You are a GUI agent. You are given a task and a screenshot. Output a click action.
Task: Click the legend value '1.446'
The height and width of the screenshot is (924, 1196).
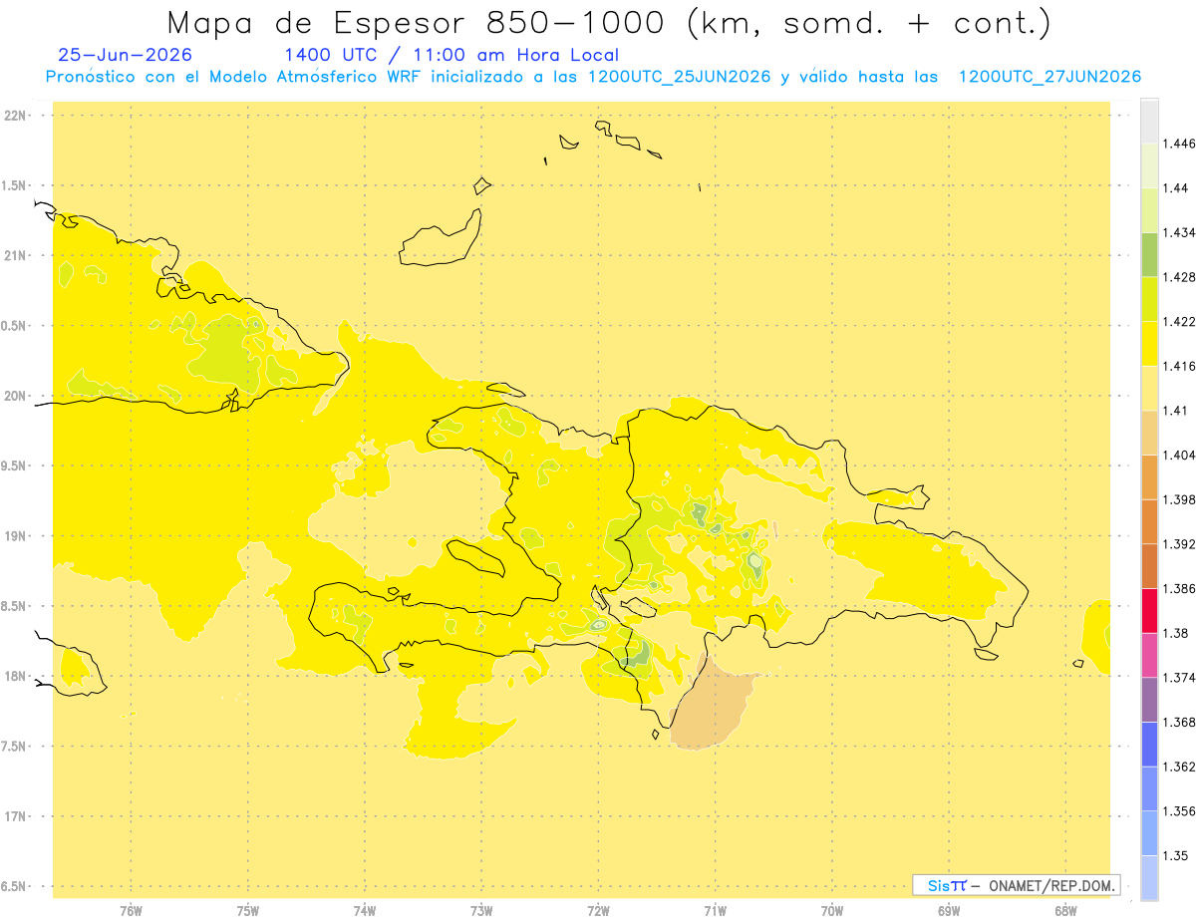(x=1179, y=144)
